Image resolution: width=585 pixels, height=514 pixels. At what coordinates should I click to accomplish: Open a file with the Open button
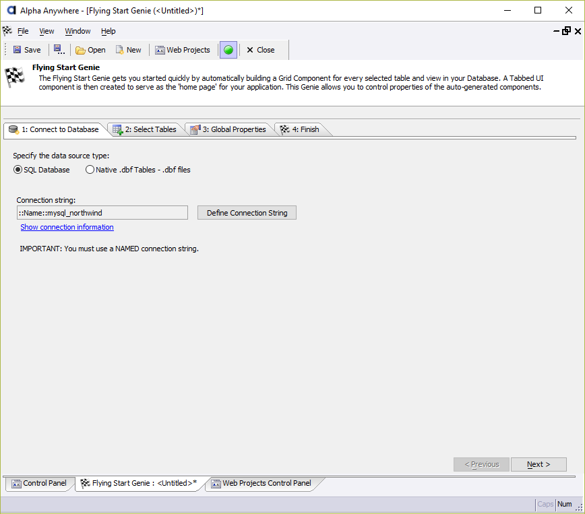pos(90,50)
